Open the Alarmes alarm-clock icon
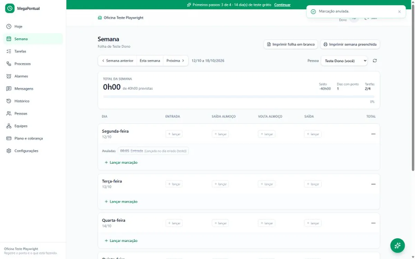 pyautogui.click(x=9, y=76)
